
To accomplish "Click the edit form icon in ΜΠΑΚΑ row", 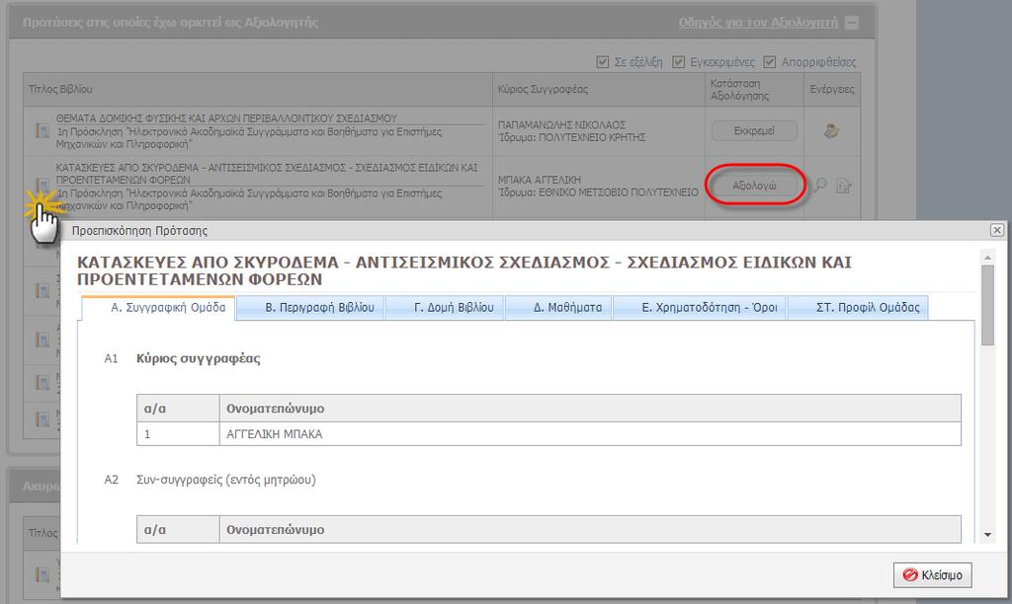I will point(844,187).
